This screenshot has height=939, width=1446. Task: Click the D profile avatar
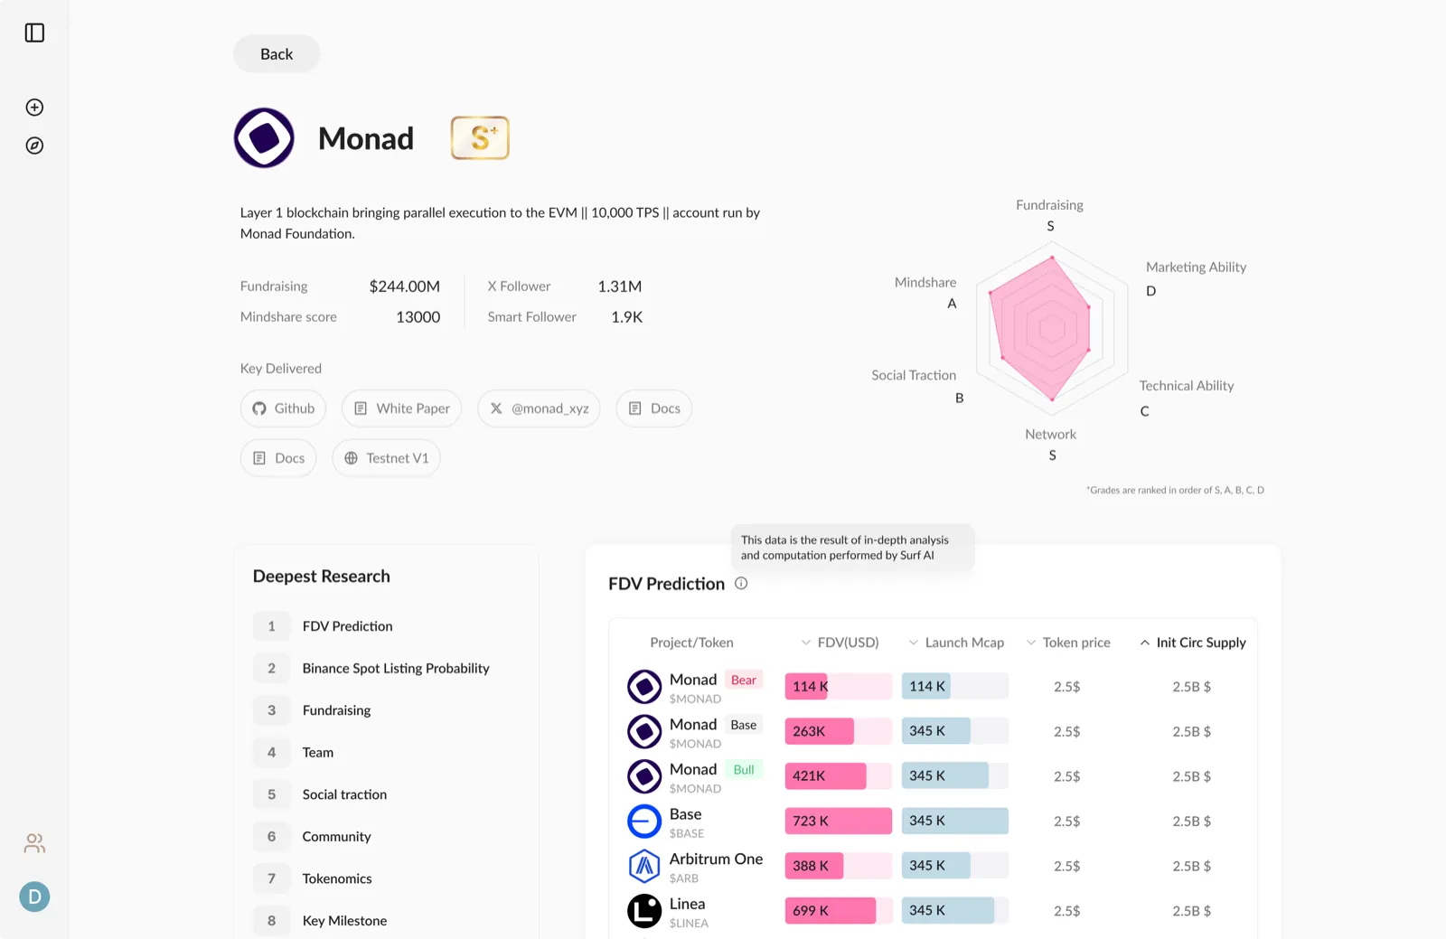(34, 897)
